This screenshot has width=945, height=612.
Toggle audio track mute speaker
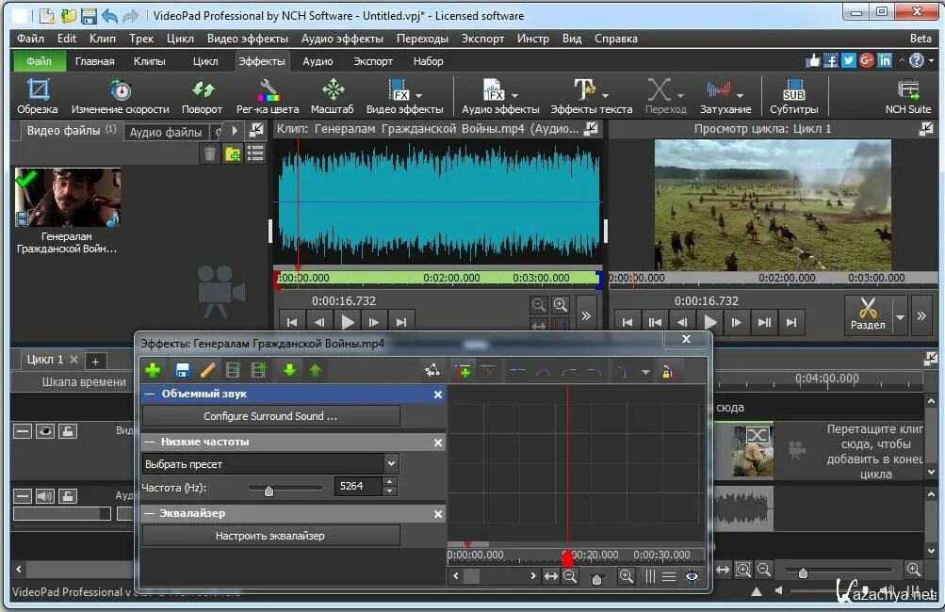click(45, 496)
